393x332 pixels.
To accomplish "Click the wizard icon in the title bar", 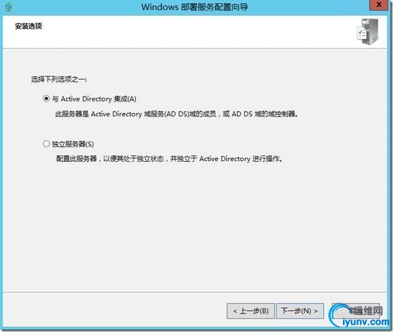I will (9, 7).
